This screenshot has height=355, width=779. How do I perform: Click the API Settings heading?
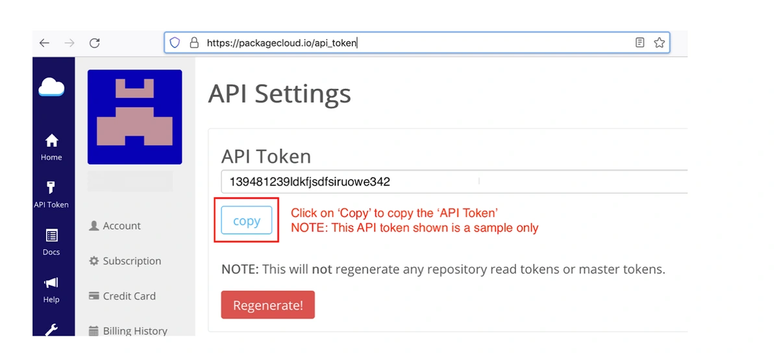[x=279, y=93]
